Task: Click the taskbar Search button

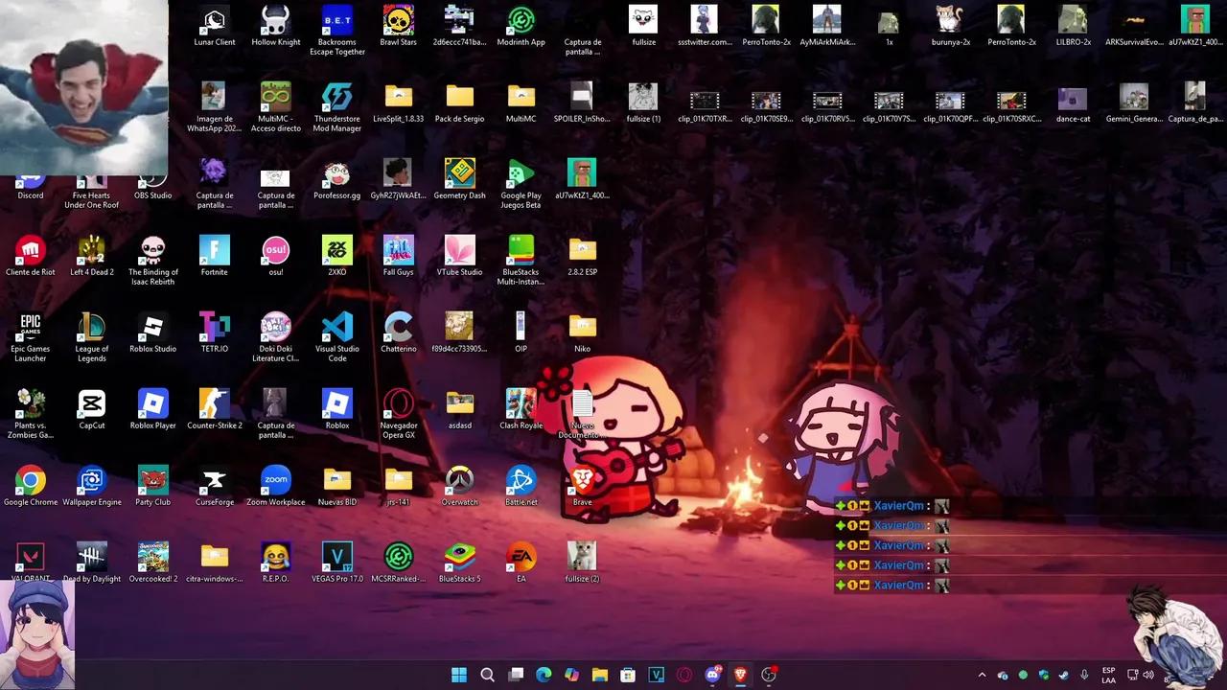Action: [x=487, y=675]
